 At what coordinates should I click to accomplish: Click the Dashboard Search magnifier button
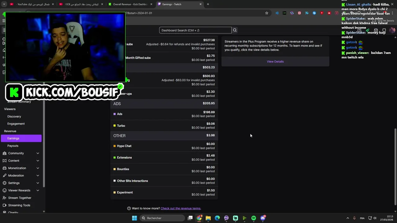(x=235, y=30)
